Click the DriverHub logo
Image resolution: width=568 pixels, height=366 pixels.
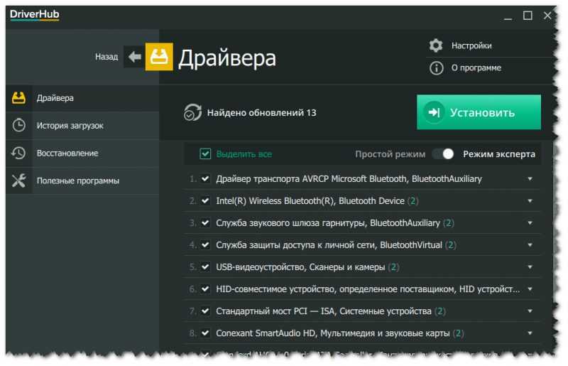[x=34, y=15]
